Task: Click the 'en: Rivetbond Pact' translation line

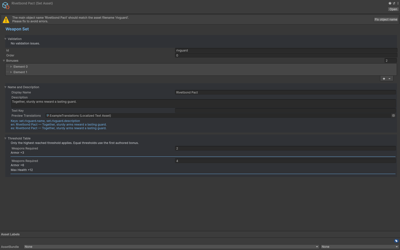Action: (58, 124)
